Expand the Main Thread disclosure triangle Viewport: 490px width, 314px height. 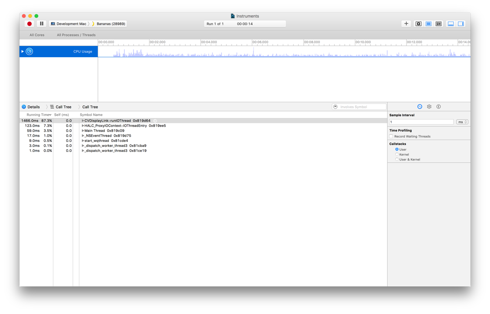coord(83,131)
